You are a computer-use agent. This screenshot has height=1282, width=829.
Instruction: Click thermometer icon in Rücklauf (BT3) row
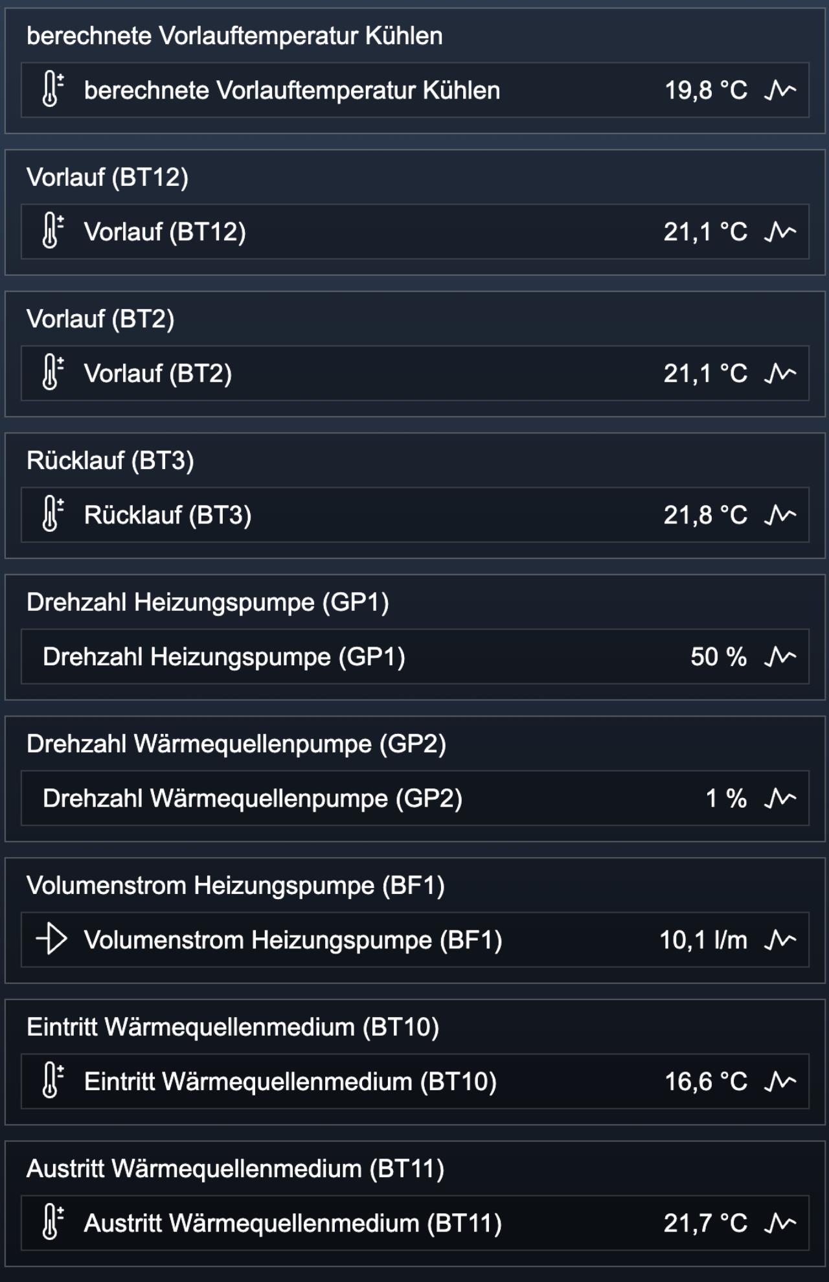click(x=52, y=515)
